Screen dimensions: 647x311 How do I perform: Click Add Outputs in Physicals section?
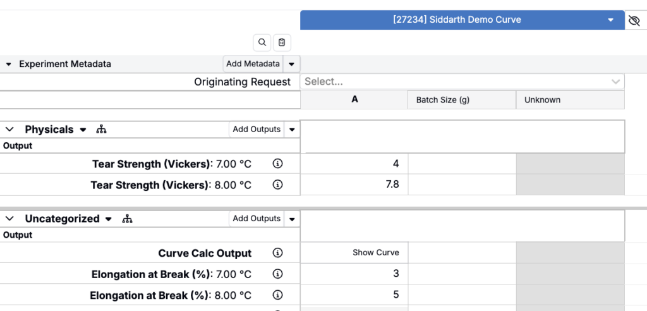click(257, 130)
